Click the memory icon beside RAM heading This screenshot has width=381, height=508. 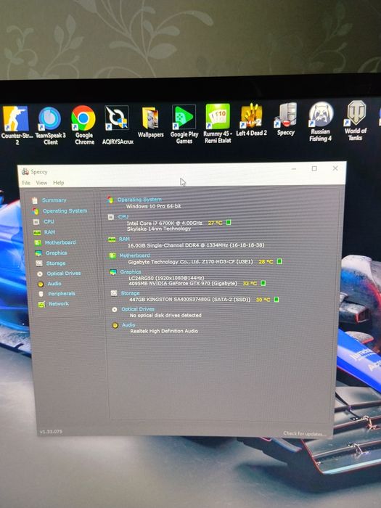[x=112, y=239]
